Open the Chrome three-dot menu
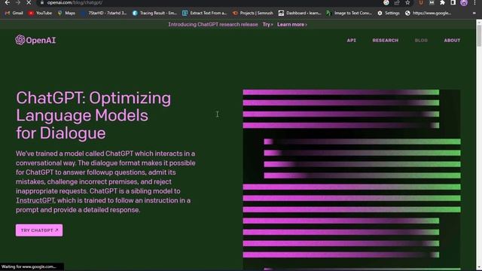This screenshot has height=271, width=482. [x=474, y=3]
